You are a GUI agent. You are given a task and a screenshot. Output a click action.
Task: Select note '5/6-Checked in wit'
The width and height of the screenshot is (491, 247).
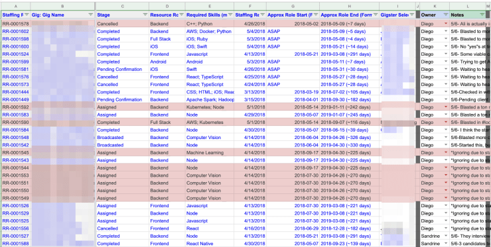click(468, 92)
